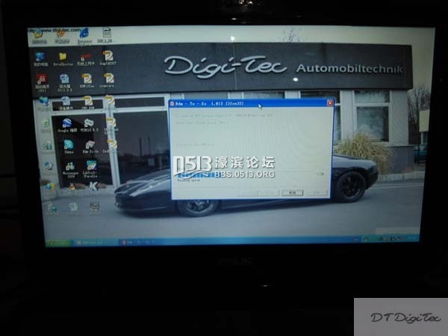448x336 pixels.
Task: Open the Recycle Bin icon at bottom left
Action: [52, 208]
